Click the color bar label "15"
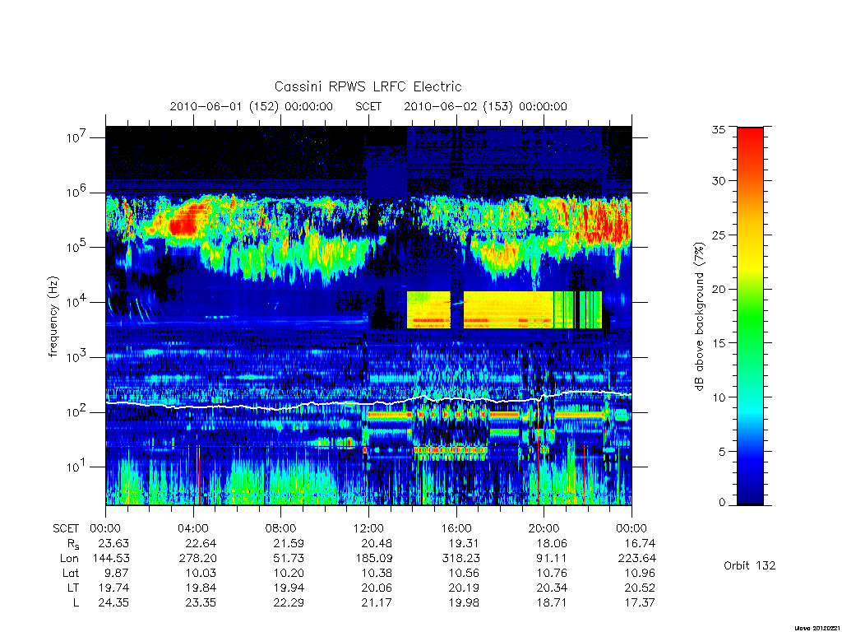This screenshot has width=842, height=632. 719,343
